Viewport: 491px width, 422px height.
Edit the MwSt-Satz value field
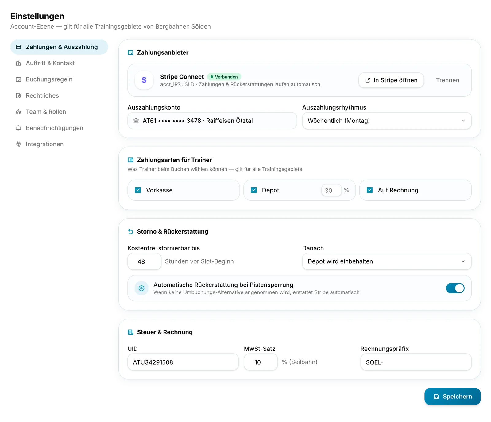tap(261, 362)
